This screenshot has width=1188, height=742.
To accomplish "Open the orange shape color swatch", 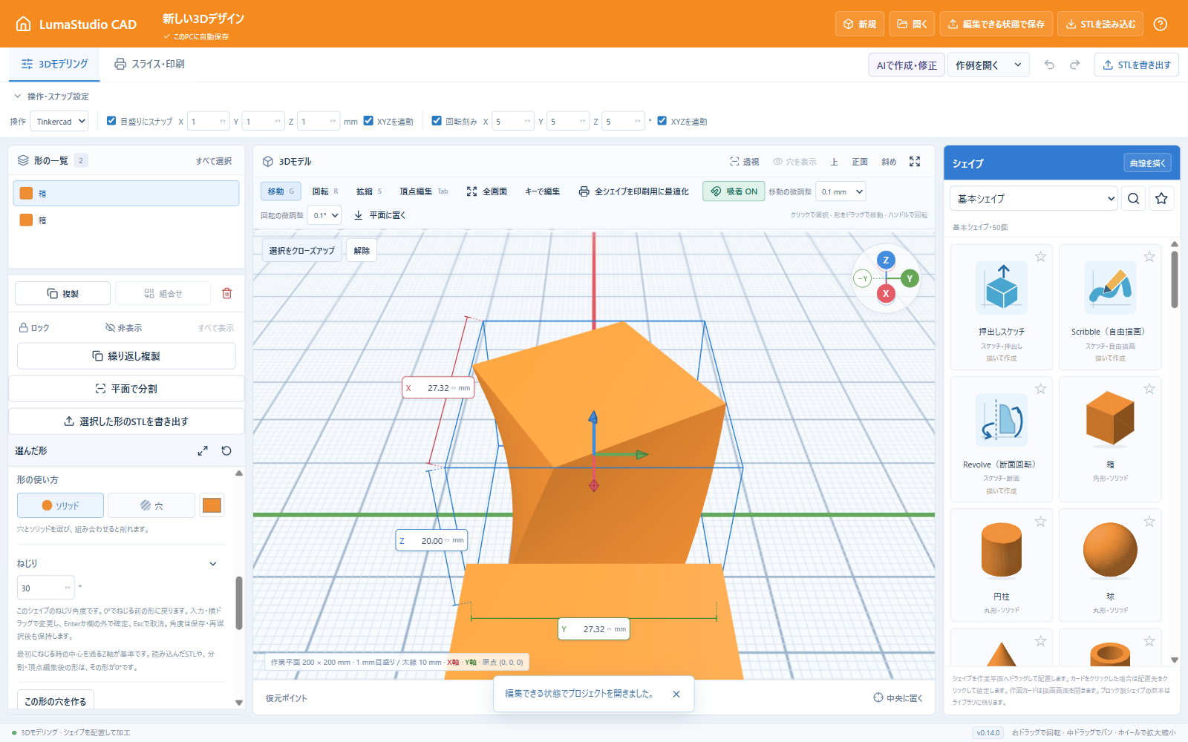I will click(x=212, y=505).
